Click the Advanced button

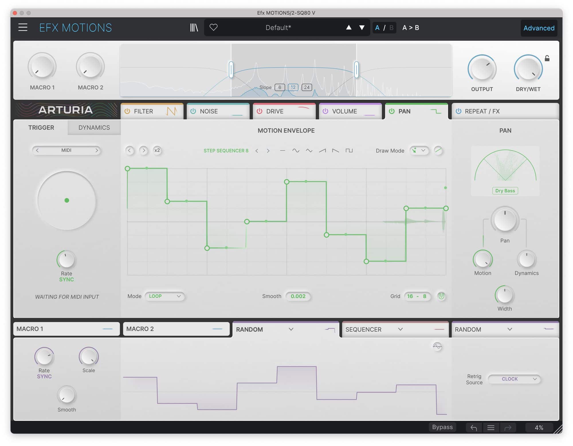(x=539, y=28)
